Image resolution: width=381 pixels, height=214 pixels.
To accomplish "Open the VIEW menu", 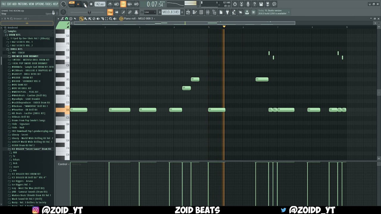I will 31,4.
